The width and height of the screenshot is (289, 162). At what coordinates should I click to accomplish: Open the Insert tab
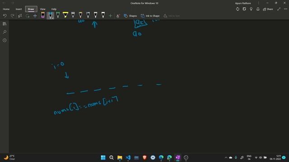pyautogui.click(x=19, y=9)
